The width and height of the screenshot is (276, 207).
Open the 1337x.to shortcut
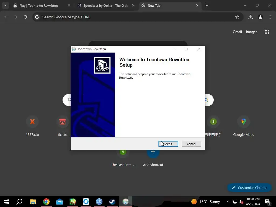[32, 126]
